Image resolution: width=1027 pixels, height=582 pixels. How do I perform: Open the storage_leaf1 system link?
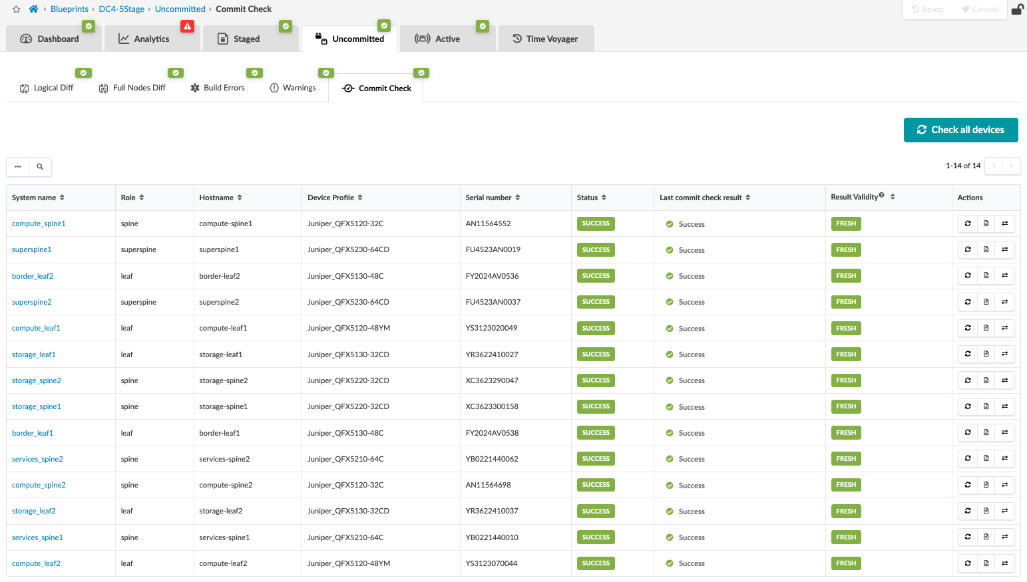(34, 355)
